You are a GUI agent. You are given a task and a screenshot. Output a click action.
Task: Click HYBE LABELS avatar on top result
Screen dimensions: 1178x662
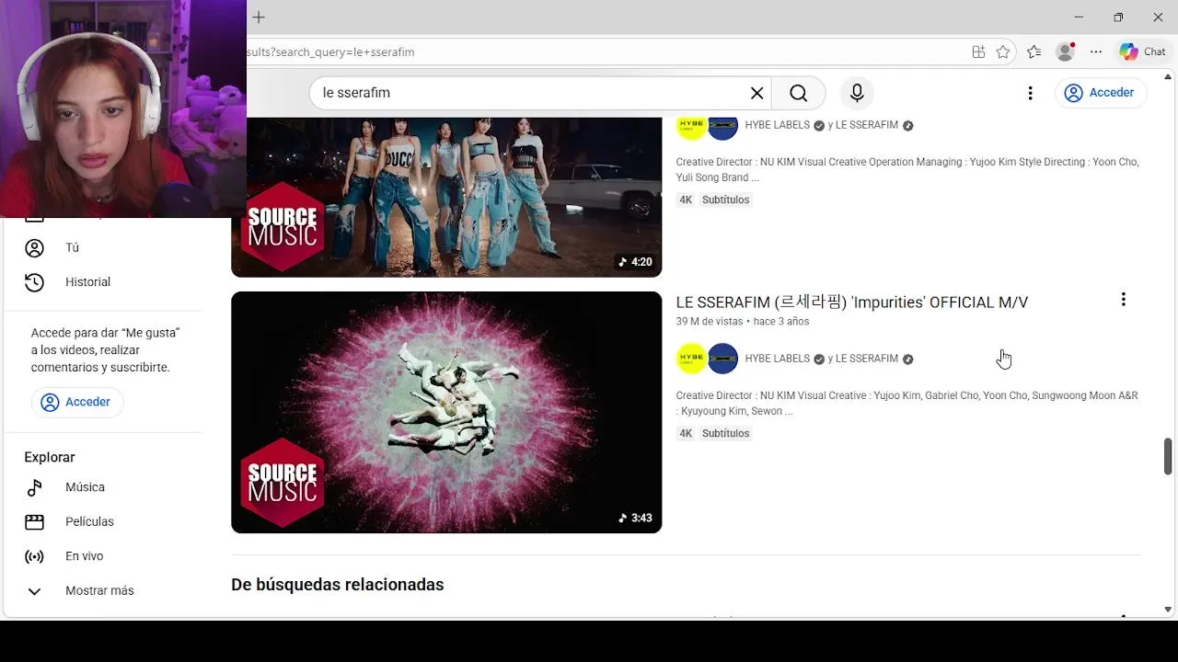pos(691,127)
